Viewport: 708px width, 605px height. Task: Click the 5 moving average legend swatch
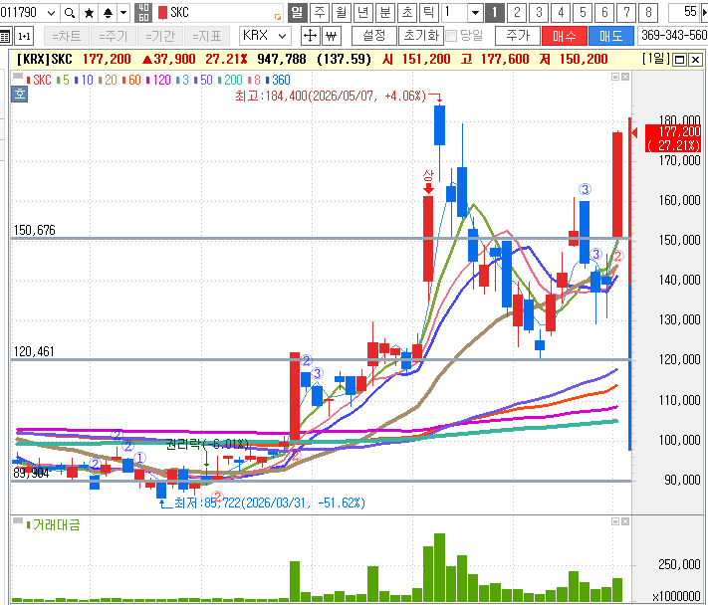coord(58,81)
